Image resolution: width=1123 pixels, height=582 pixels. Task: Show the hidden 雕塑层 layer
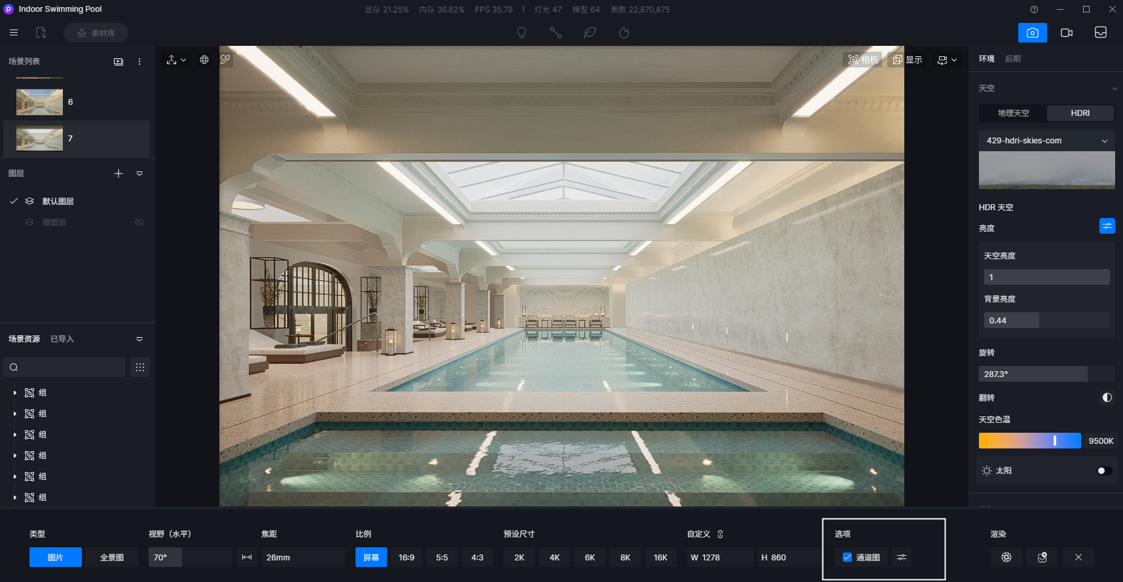[x=139, y=222]
